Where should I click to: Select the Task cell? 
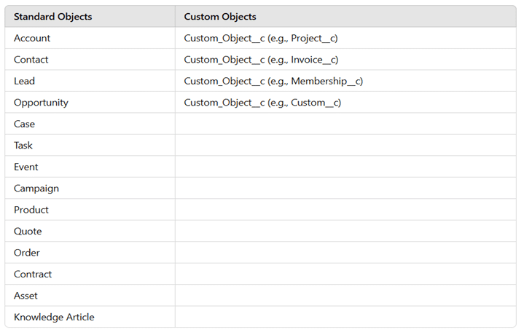(x=23, y=146)
